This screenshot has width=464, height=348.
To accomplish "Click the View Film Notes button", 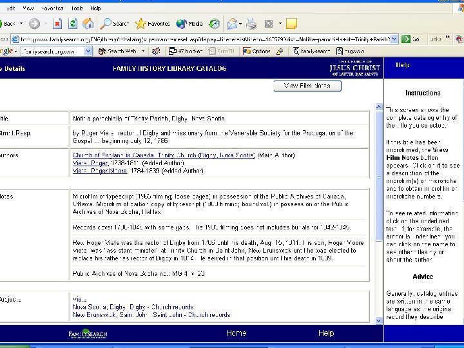I will [307, 86].
